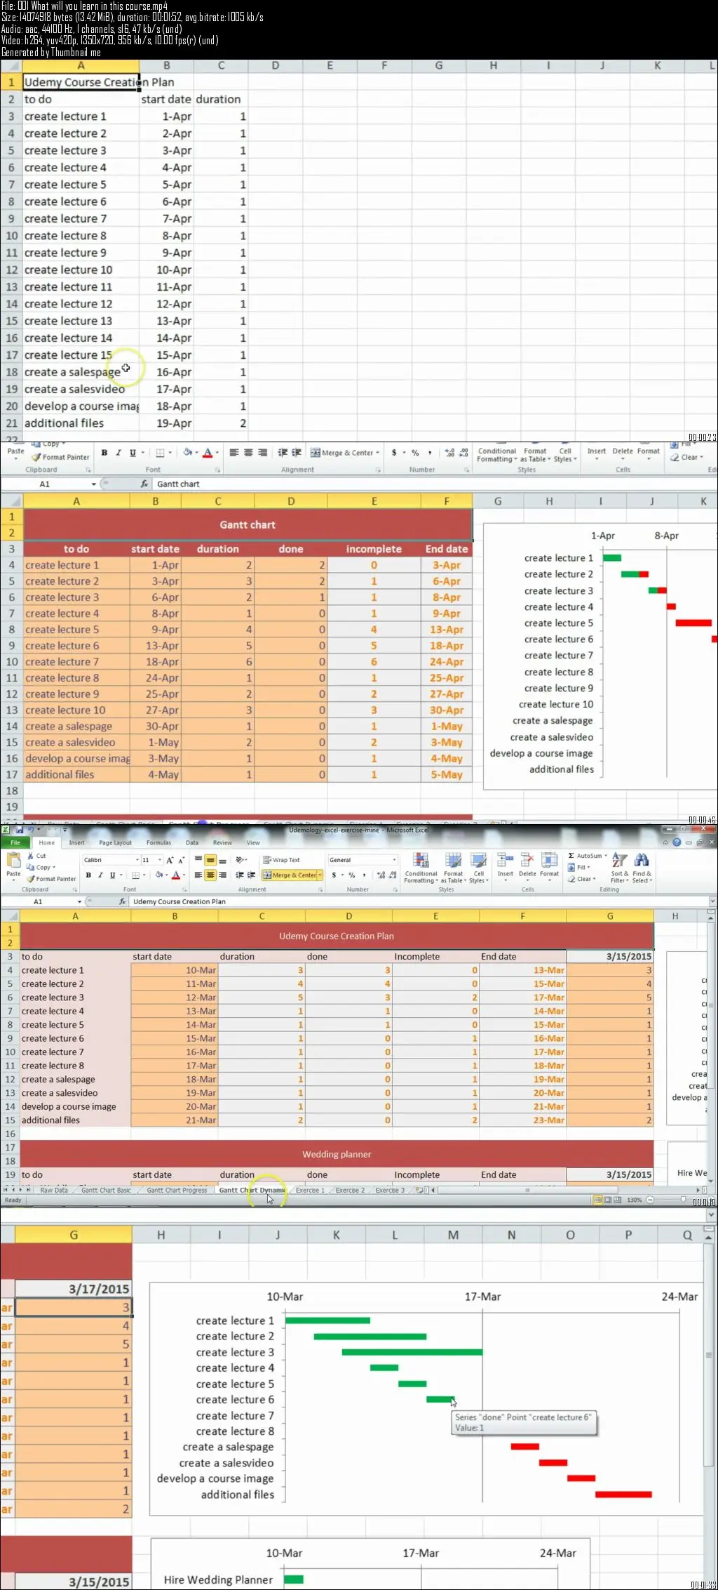
Task: Open the Calibri font name dropdown
Action: point(137,860)
